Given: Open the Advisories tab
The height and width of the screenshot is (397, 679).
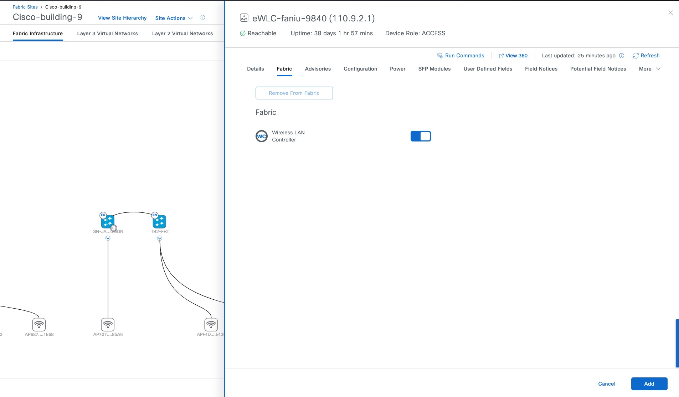Looking at the screenshot, I should (x=318, y=69).
